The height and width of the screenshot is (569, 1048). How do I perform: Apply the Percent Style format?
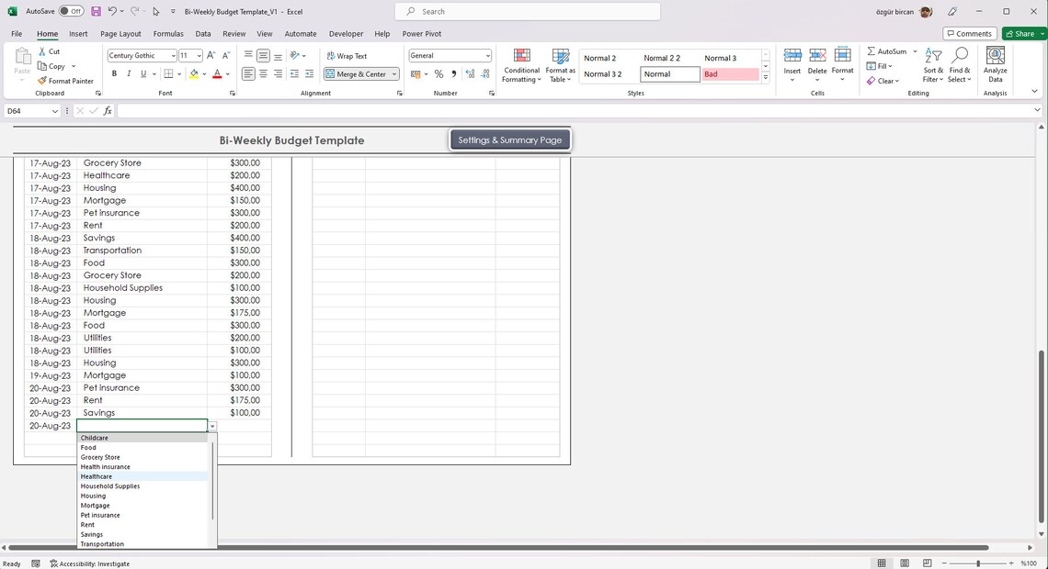439,73
